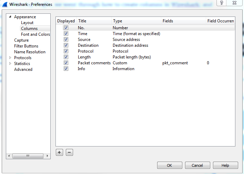Collapse the Appearance tree node
Viewport: 244px width, 174px height.
tap(10, 17)
